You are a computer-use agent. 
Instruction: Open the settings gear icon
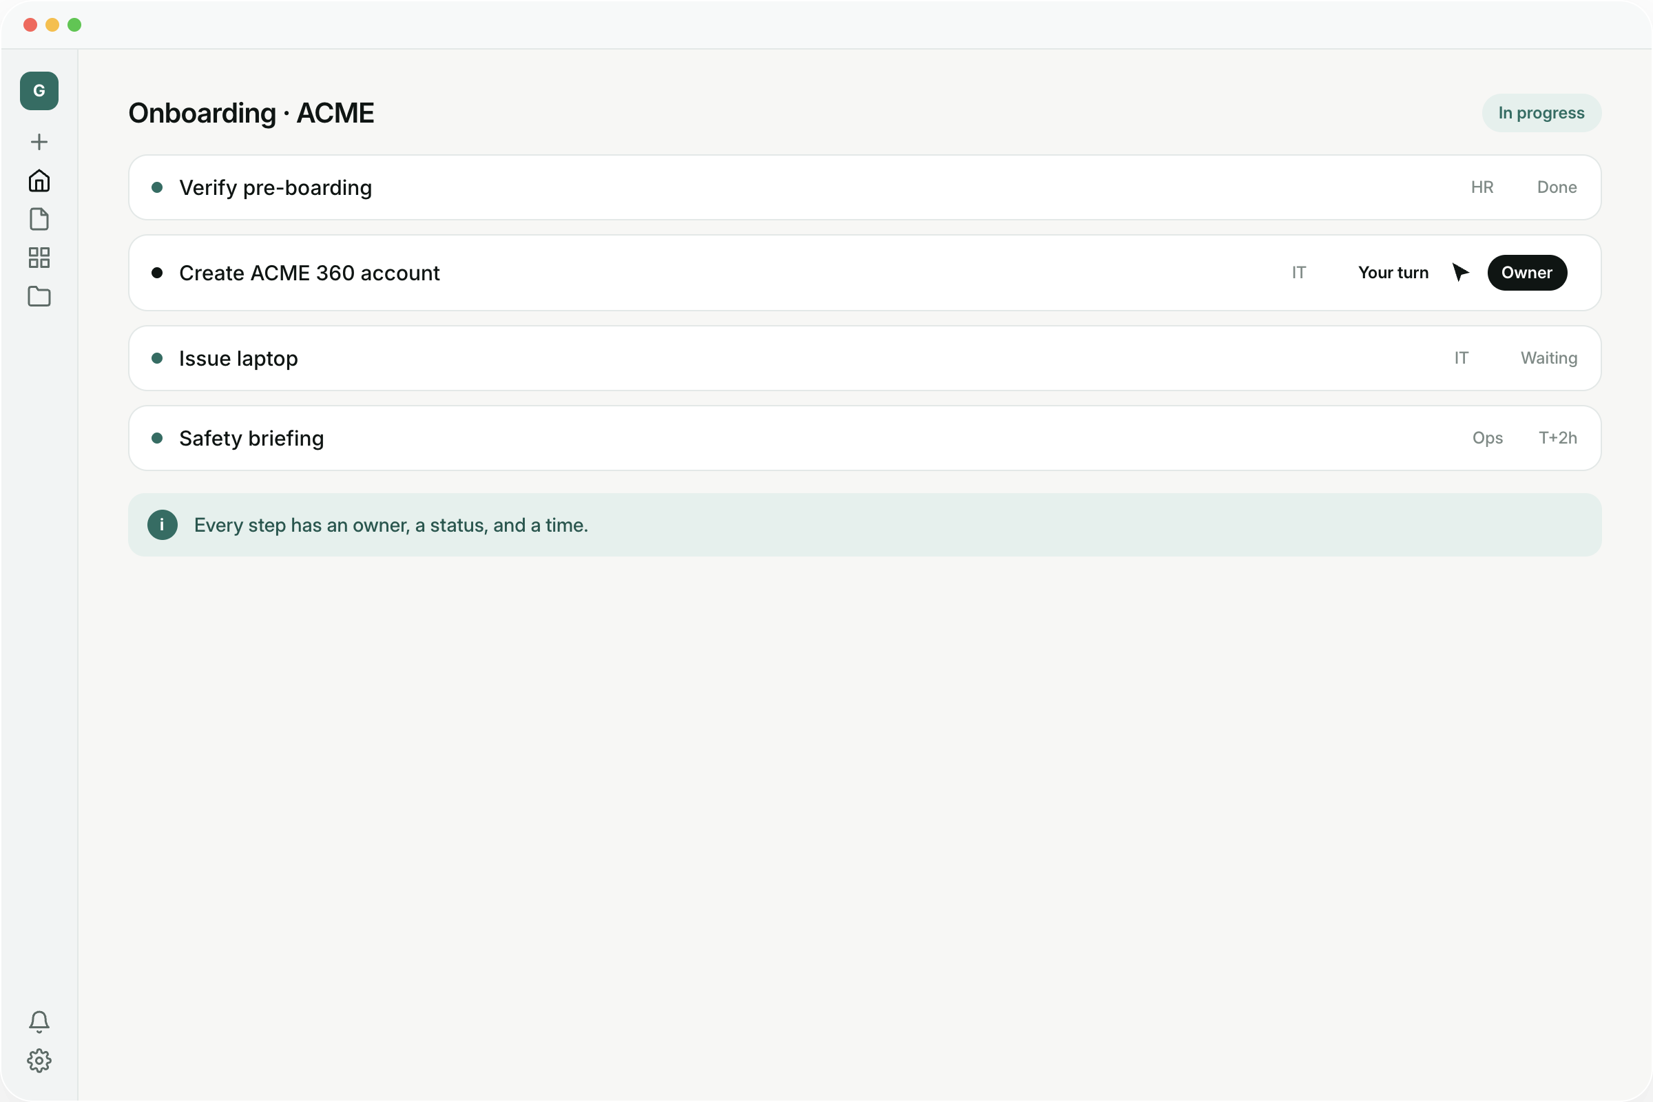[39, 1061]
